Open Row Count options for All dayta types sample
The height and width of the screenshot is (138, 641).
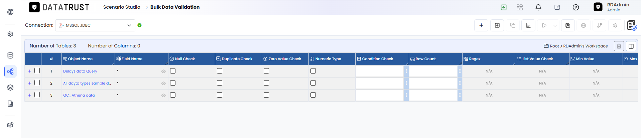pyautogui.click(x=460, y=83)
